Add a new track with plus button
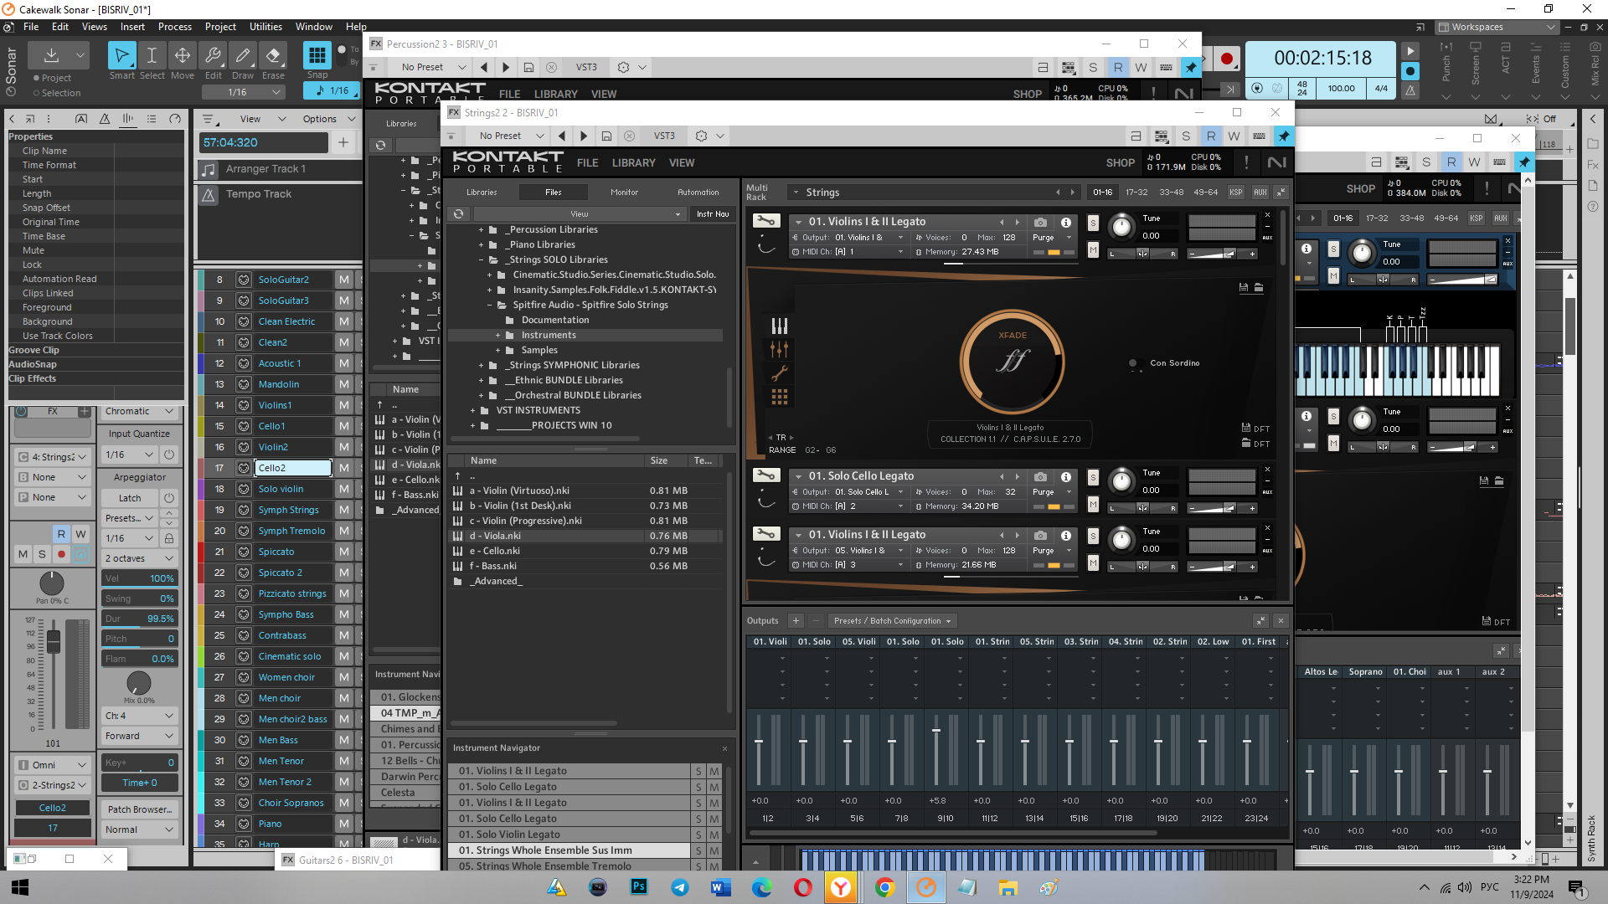Viewport: 1608px width, 904px height. (x=343, y=143)
